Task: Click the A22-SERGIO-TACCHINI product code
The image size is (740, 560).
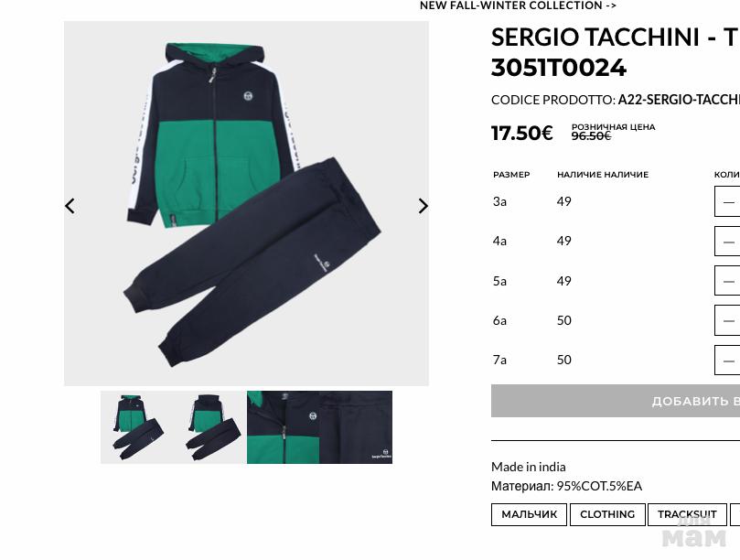Action: point(679,100)
